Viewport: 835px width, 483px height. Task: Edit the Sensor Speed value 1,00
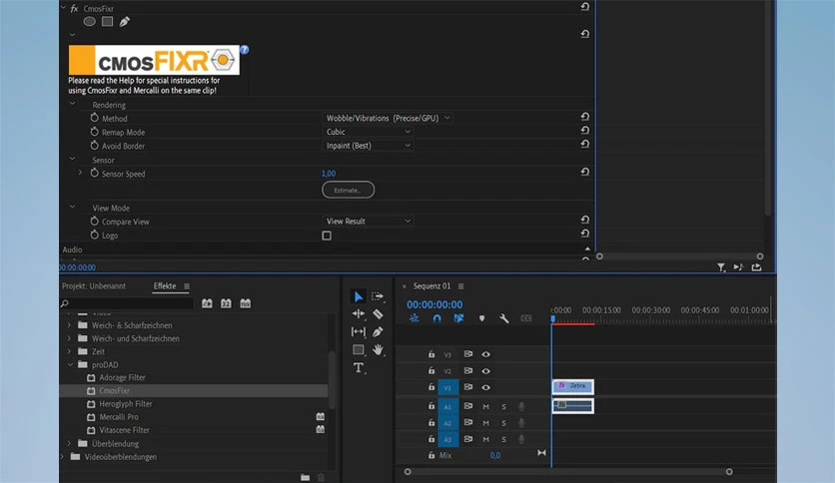[329, 174]
